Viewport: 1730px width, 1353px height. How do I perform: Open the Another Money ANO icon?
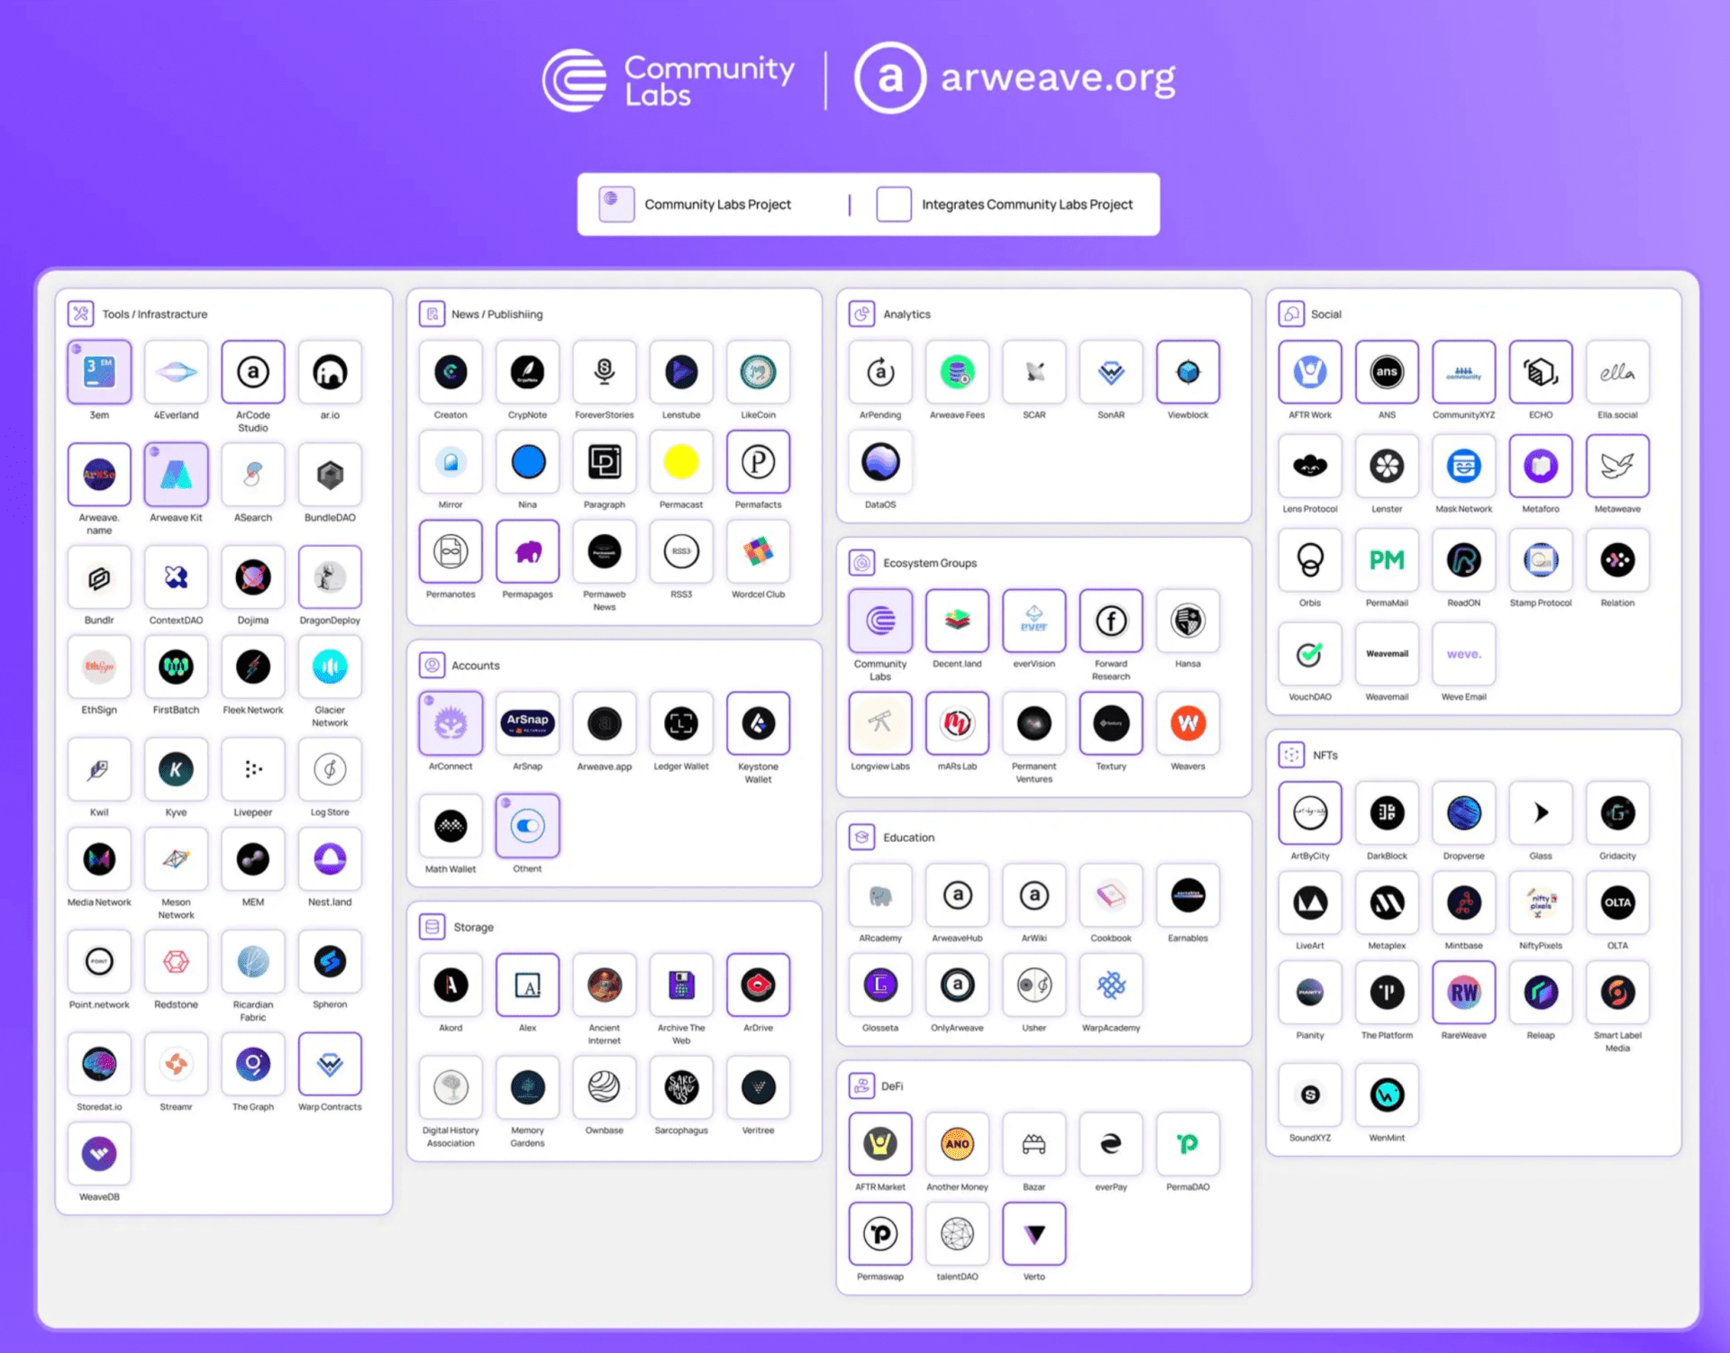[x=958, y=1145]
